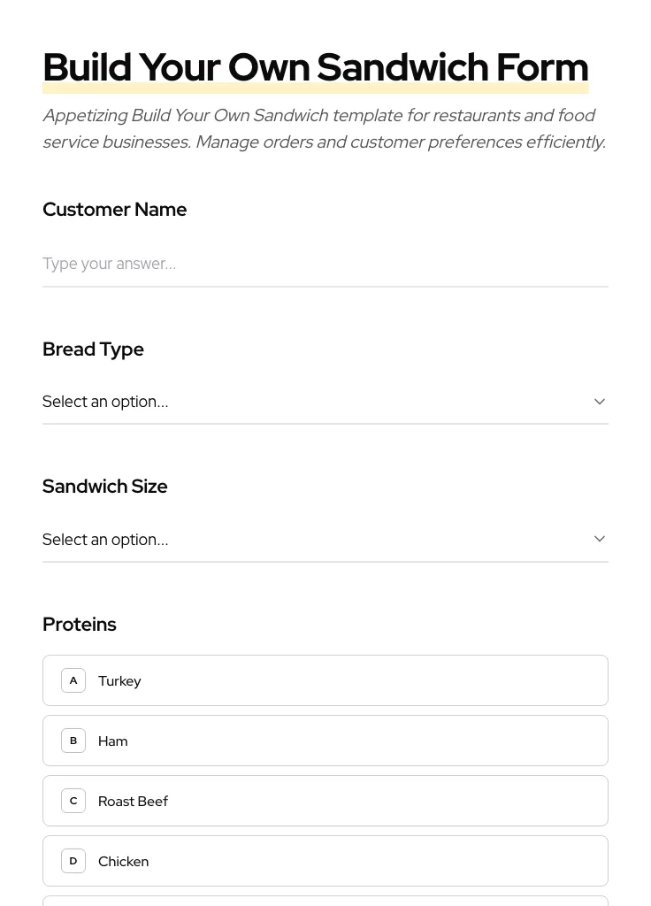Choose Ham from the Proteins list
Viewport: 651px width, 906px height.
tap(325, 741)
